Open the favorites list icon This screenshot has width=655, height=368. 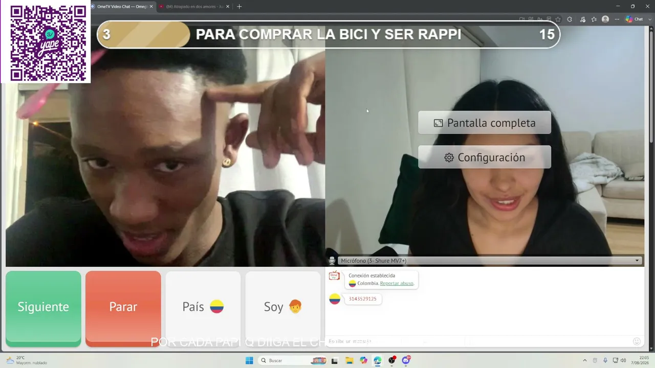(594, 19)
